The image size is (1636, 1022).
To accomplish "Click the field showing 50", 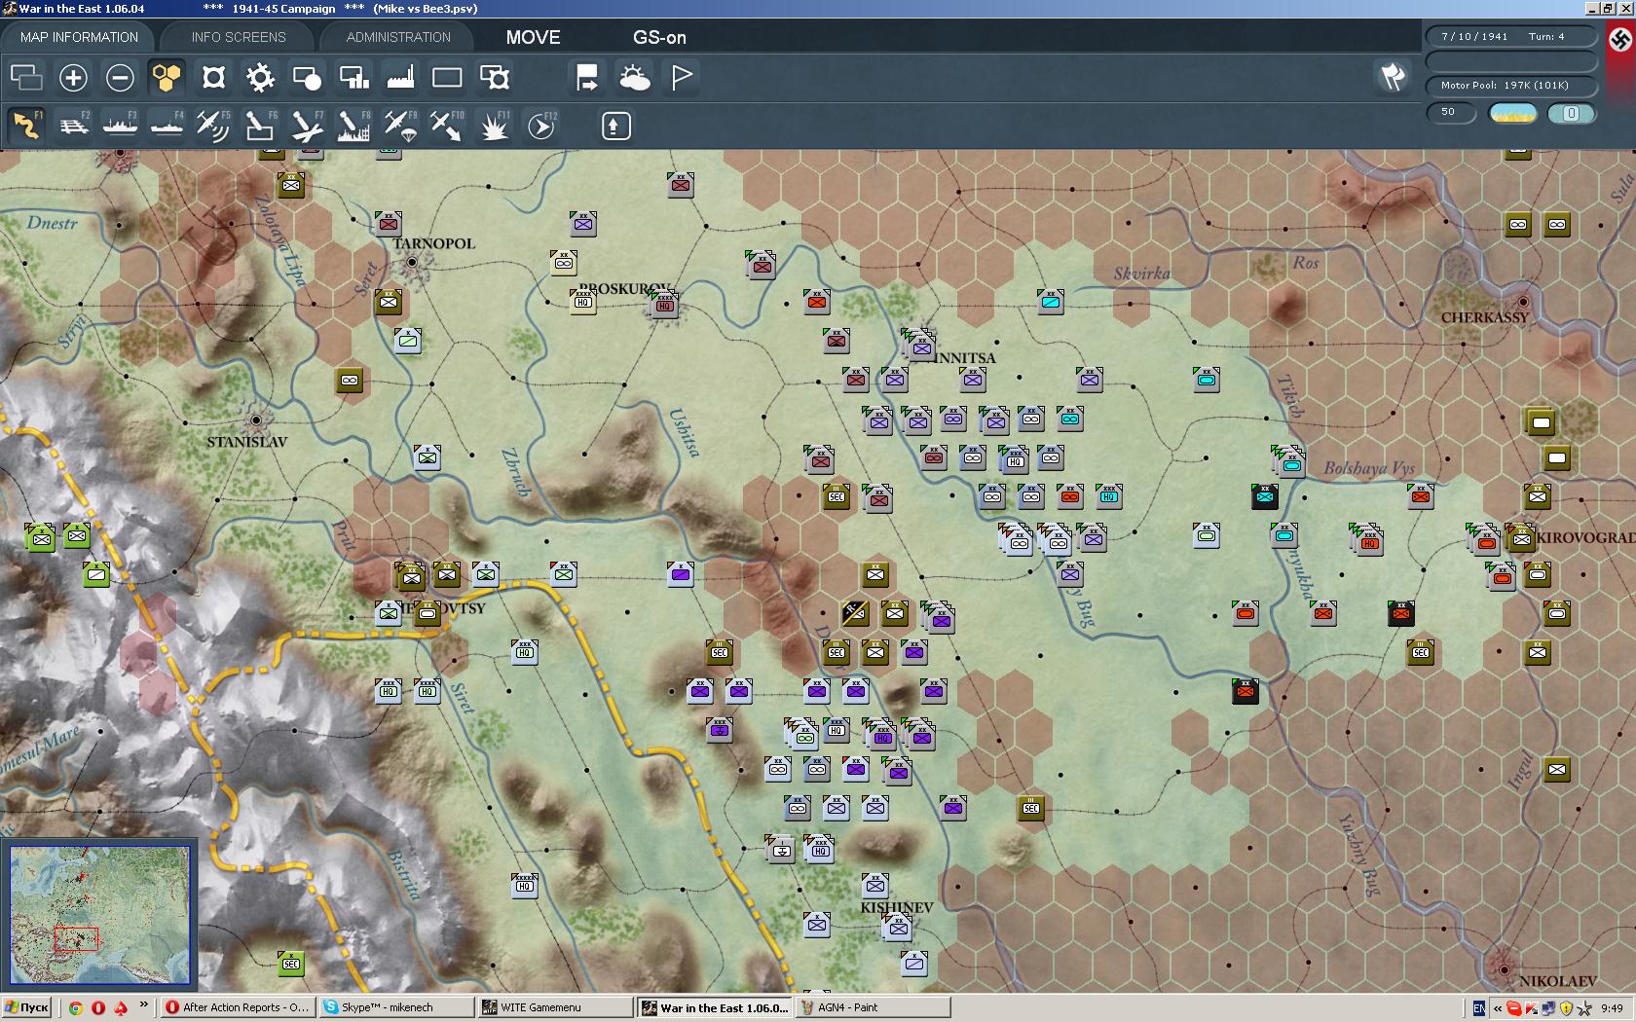I will (x=1451, y=112).
